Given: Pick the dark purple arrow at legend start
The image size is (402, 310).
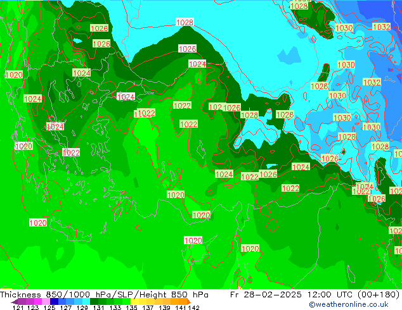Looking at the screenshot, I should [x=14, y=302].
